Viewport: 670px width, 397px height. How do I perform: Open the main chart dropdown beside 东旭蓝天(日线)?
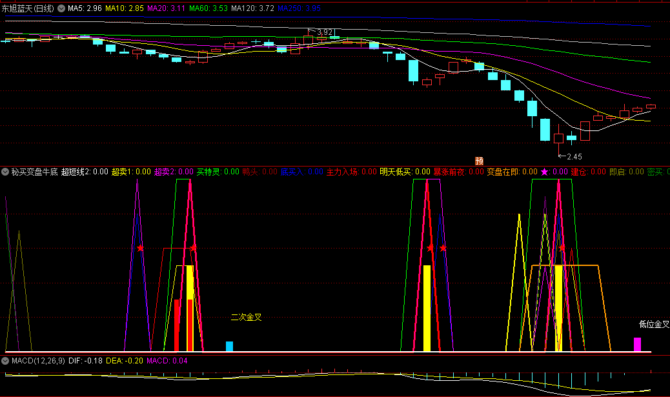coord(61,9)
